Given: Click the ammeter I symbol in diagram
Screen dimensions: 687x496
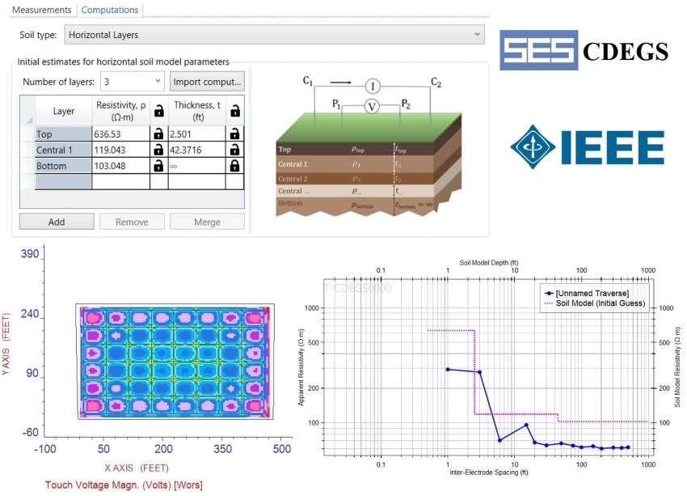Looking at the screenshot, I should pyautogui.click(x=373, y=86).
